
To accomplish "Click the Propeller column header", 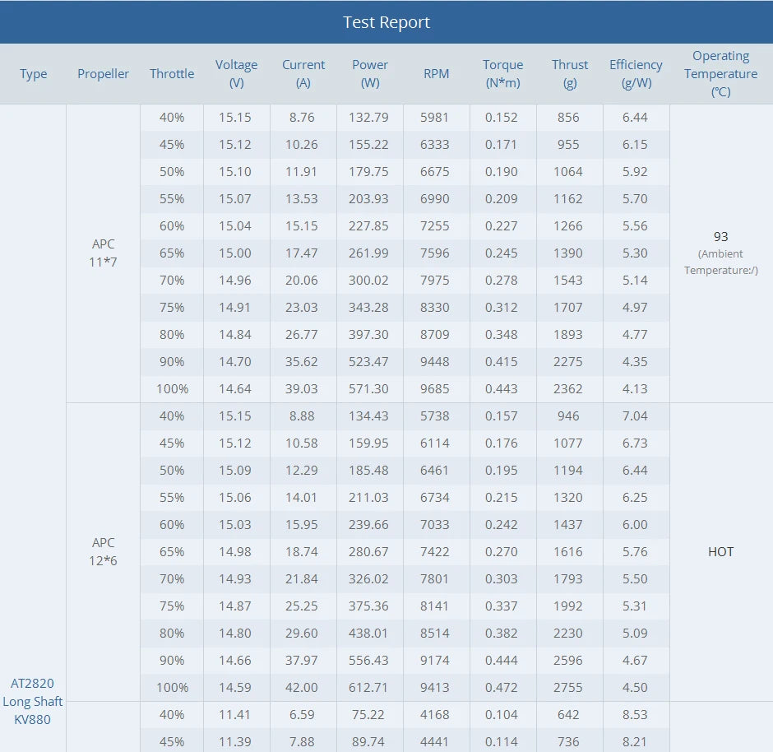I will (104, 74).
